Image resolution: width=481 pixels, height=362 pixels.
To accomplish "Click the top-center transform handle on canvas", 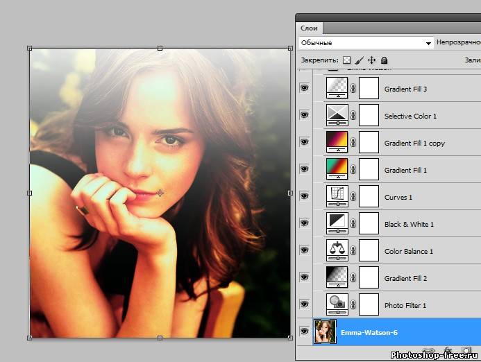I will [160, 48].
